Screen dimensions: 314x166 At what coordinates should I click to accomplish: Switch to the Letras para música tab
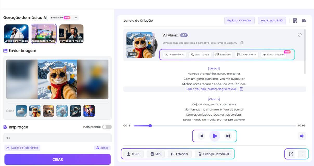pyautogui.click(x=16, y=34)
